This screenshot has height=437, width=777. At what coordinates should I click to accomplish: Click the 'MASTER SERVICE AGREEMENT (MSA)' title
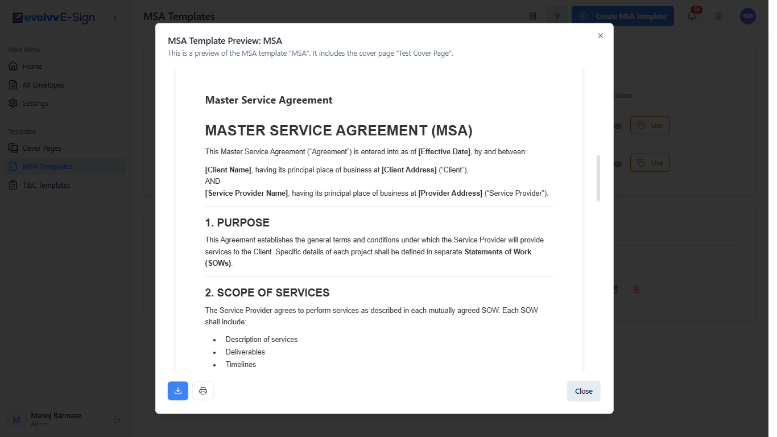pos(338,130)
